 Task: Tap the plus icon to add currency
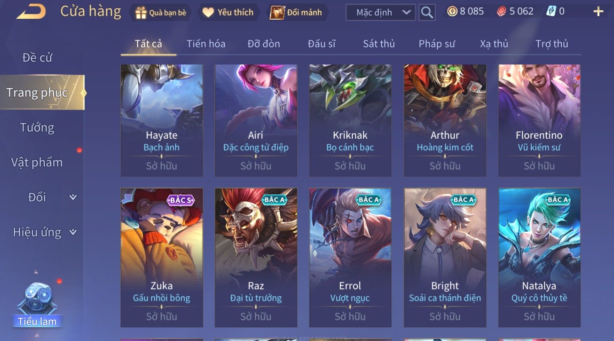pyautogui.click(x=598, y=11)
